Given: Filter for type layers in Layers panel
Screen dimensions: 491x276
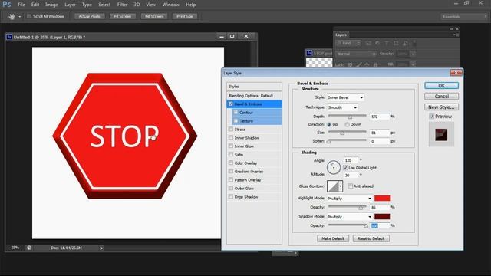Looking at the screenshot, I should click(387, 43).
